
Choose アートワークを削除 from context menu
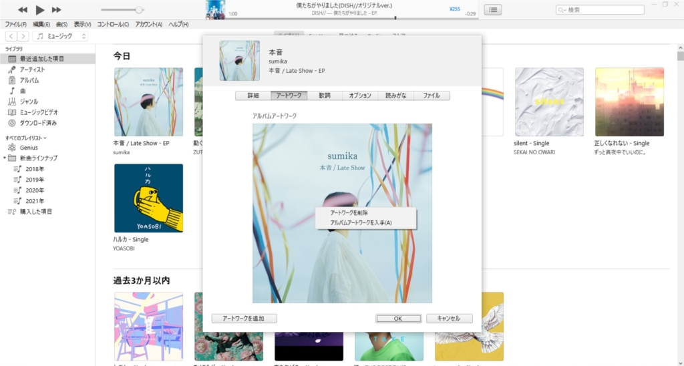click(365, 213)
